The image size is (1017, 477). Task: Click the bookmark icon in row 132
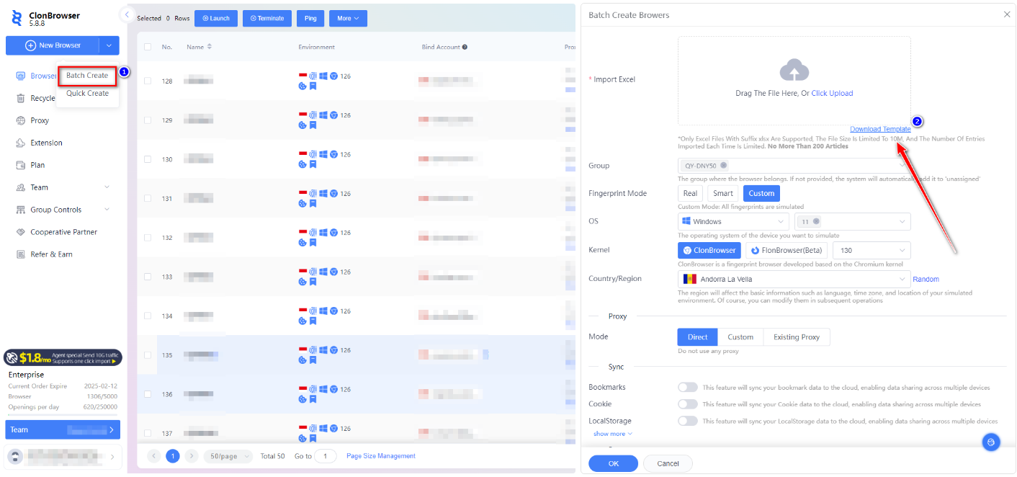click(x=313, y=241)
